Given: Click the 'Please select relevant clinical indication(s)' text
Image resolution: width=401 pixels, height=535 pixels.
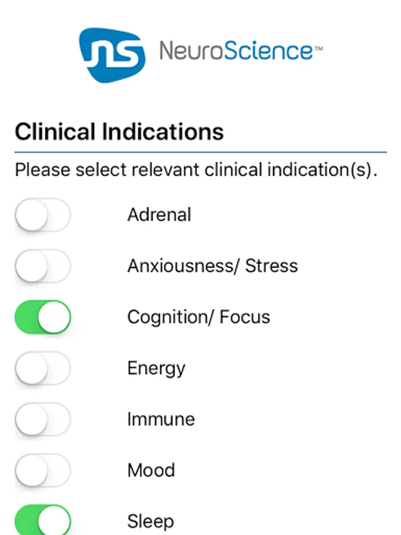Looking at the screenshot, I should click(197, 170).
